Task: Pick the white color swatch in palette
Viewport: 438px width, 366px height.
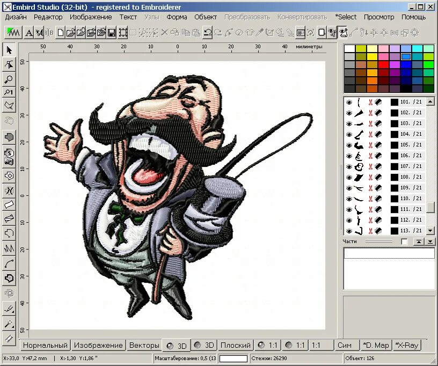Action: [349, 49]
